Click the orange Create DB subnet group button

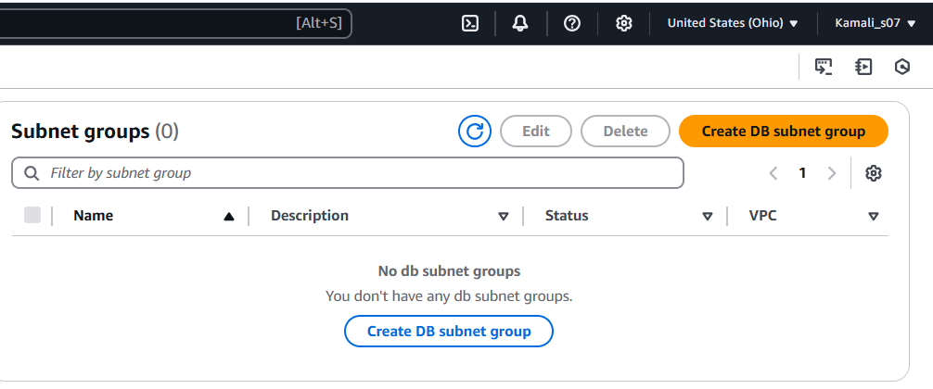[784, 131]
